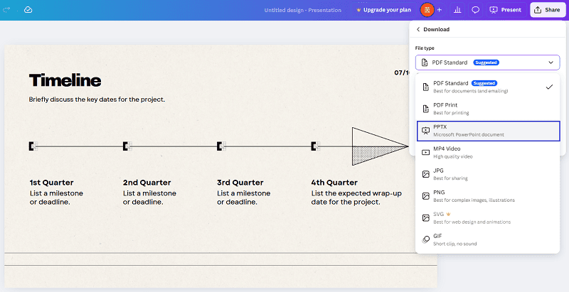Select the 4th Quarter heading
569x292 pixels.
[334, 183]
